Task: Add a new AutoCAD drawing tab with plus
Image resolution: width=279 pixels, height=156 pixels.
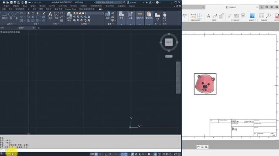Action: click(39, 28)
